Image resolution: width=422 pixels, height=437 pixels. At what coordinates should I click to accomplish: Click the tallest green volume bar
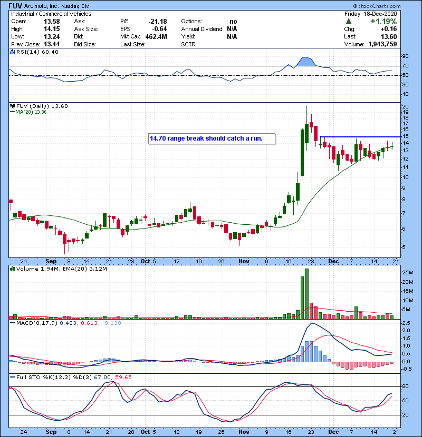click(x=306, y=294)
